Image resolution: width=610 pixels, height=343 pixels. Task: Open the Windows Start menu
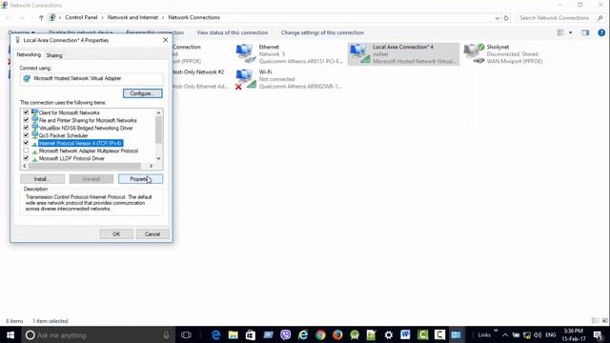point(10,334)
